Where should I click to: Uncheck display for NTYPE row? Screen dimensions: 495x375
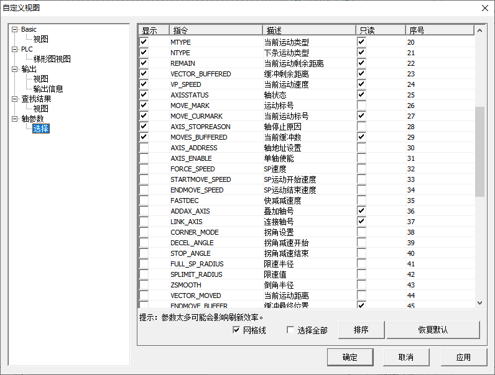[144, 52]
